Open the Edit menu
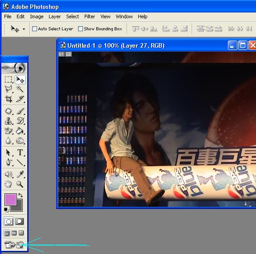This screenshot has height=254, width=256. click(21, 16)
